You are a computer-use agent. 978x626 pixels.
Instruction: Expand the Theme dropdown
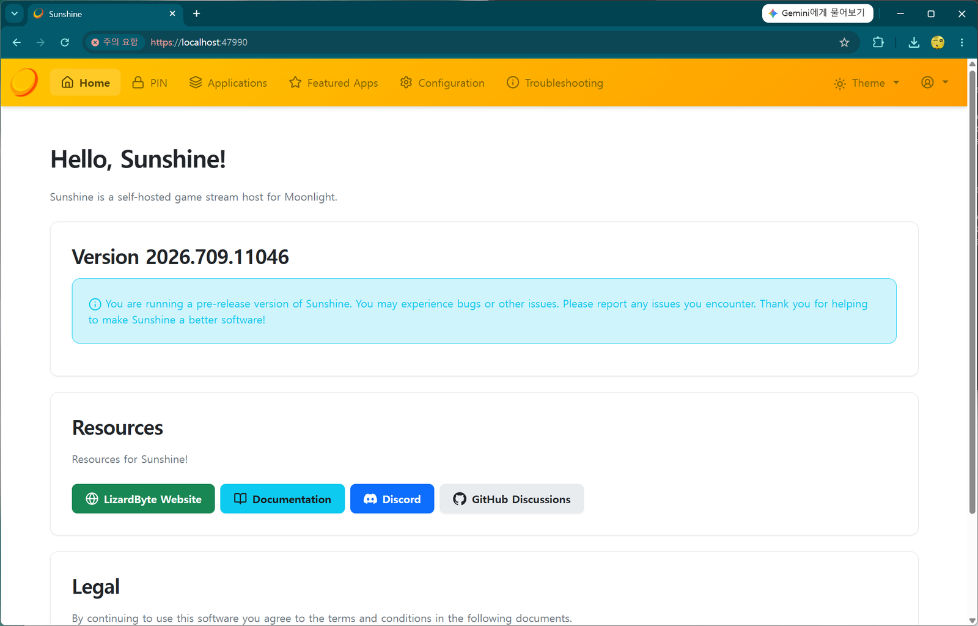[x=866, y=83]
